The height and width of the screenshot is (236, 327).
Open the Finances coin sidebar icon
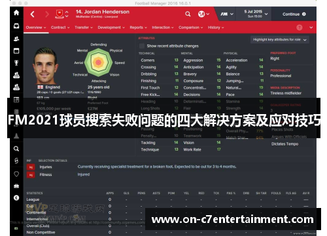pyautogui.click(x=16, y=198)
